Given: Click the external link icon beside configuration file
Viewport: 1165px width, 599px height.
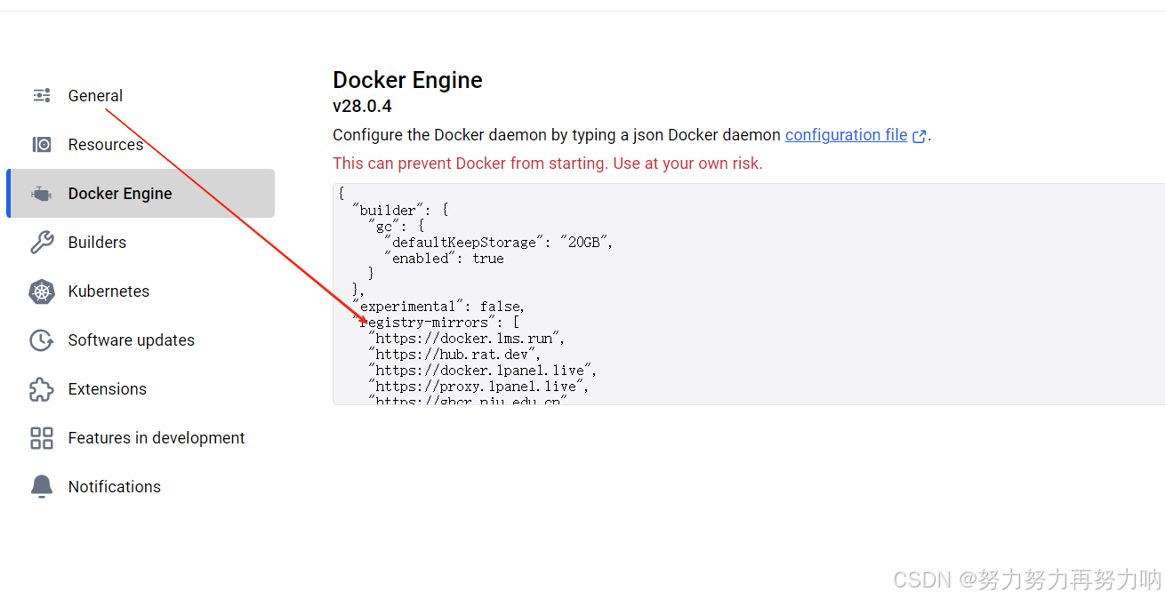Looking at the screenshot, I should (x=920, y=136).
